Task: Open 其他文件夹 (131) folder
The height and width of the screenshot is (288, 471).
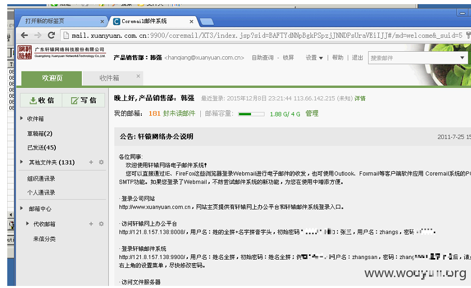Action: pyautogui.click(x=52, y=162)
